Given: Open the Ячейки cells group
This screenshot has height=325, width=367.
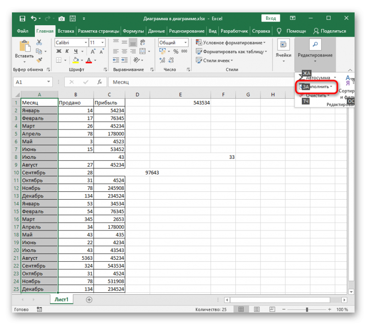Looking at the screenshot, I should point(283,51).
